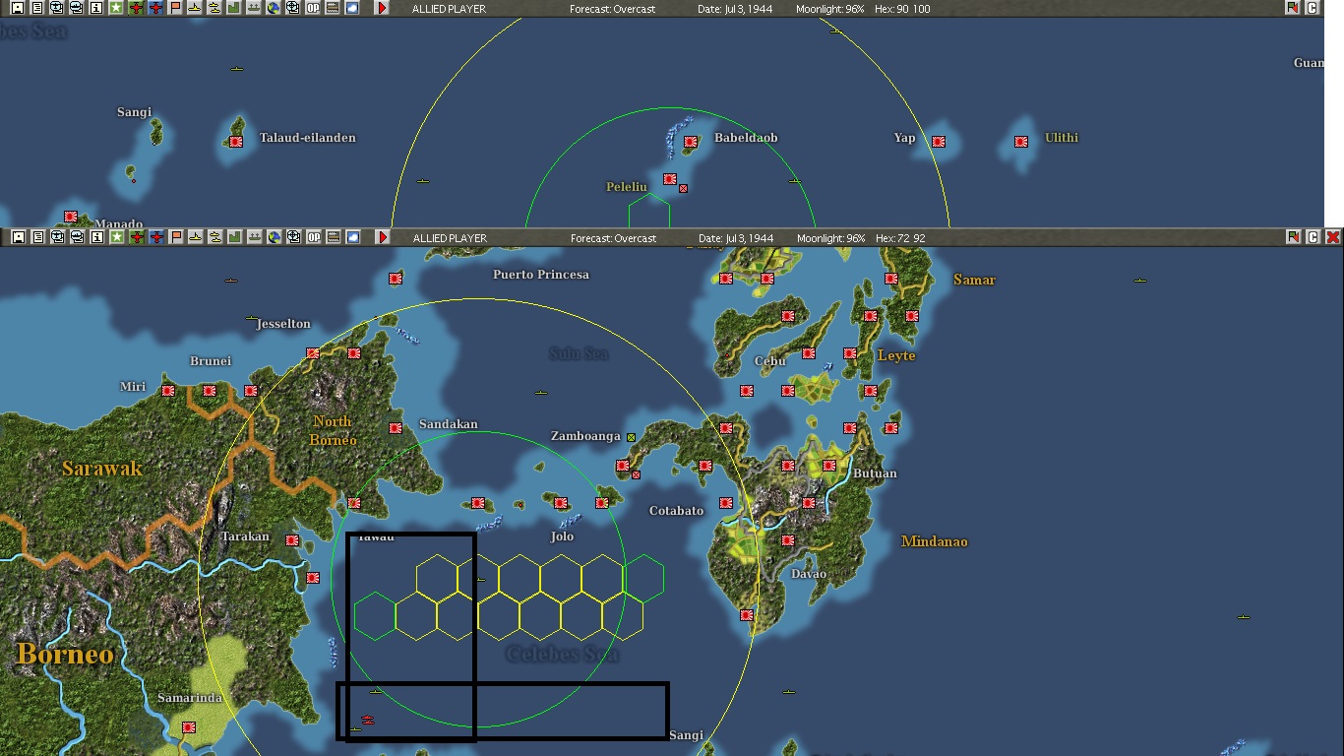
Task: Click the orange flag icon in lower toolbar
Action: pyautogui.click(x=175, y=237)
